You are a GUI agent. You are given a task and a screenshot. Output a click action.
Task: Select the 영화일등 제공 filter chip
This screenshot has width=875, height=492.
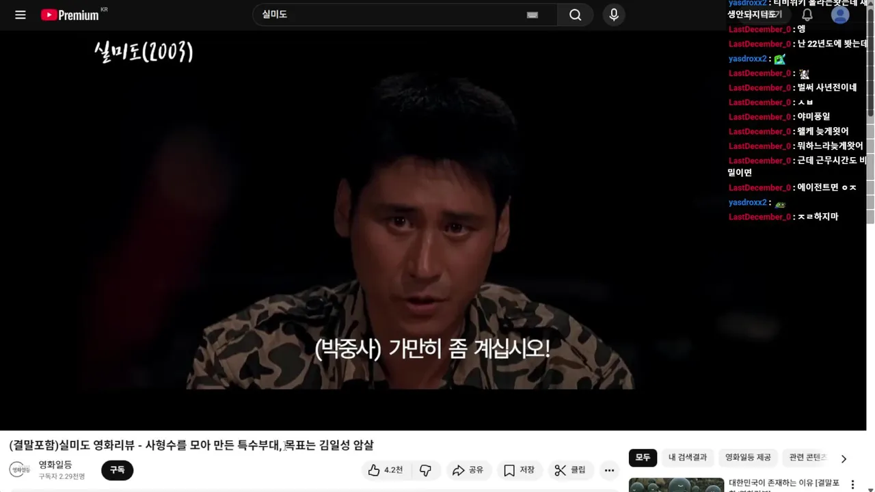(x=748, y=458)
